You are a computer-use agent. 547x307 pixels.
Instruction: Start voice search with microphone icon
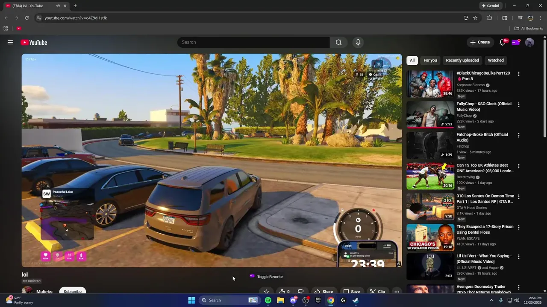tap(358, 42)
